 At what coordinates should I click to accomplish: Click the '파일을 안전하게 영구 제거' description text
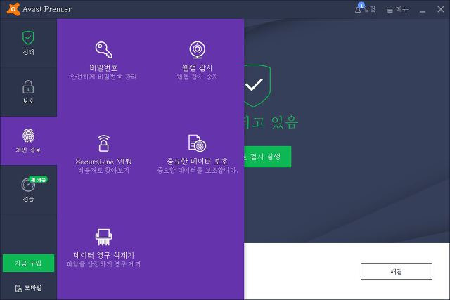103,264
